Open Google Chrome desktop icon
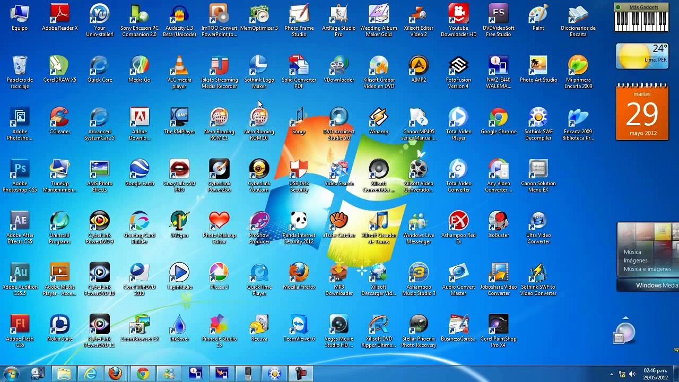This screenshot has height=382, width=679. (x=499, y=120)
